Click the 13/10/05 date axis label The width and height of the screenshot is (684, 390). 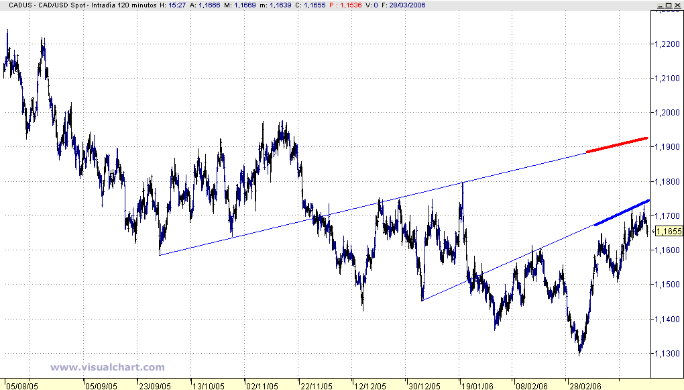pyautogui.click(x=209, y=386)
